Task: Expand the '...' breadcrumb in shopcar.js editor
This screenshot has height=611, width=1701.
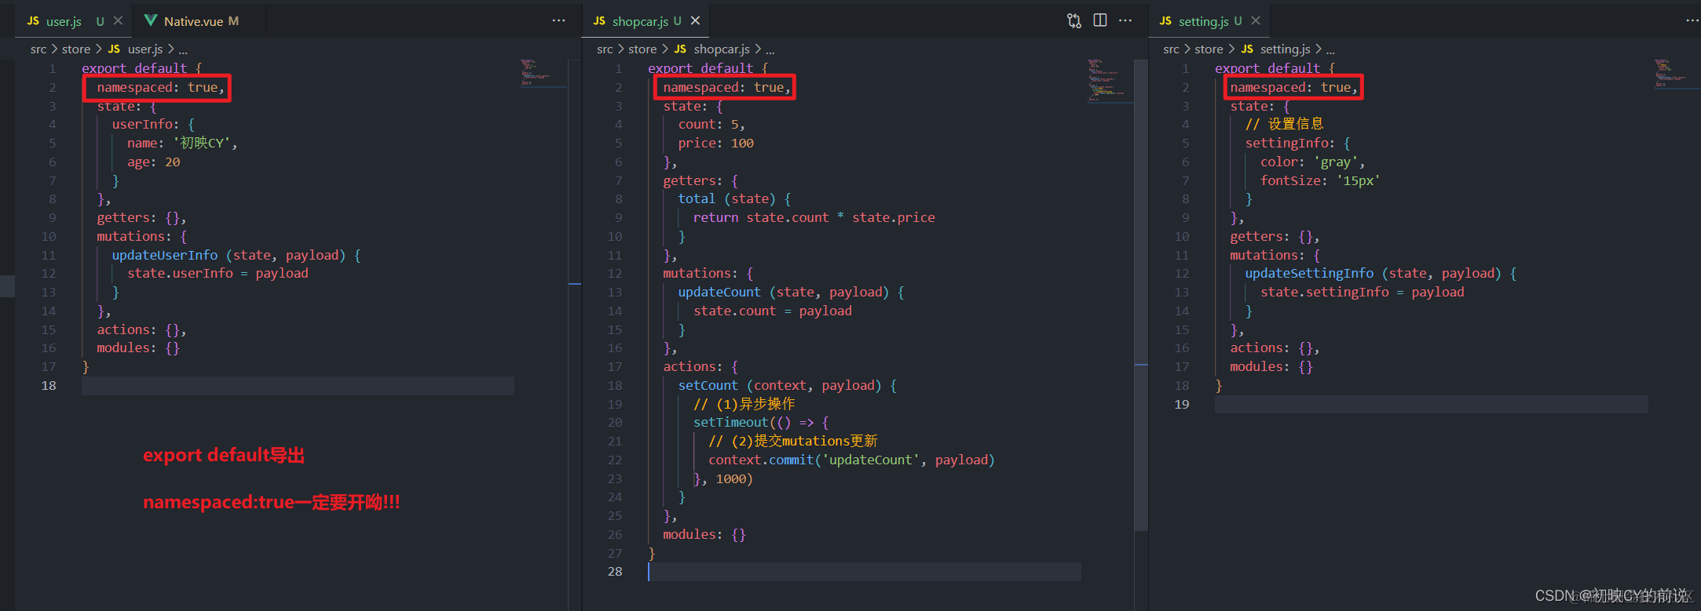Action: pos(770,49)
